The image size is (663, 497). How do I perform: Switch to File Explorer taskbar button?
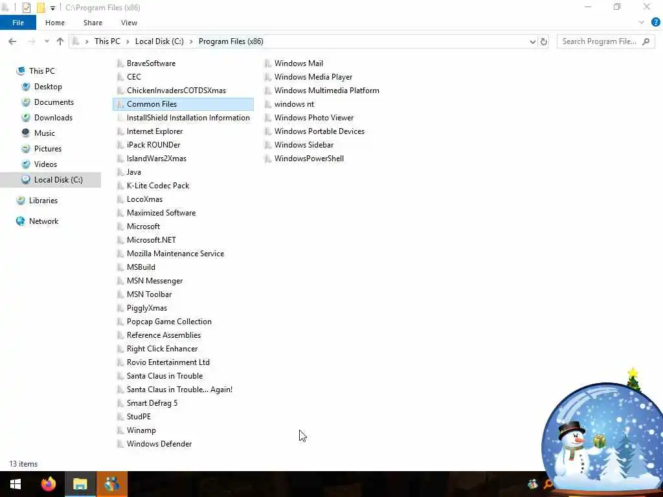(80, 484)
